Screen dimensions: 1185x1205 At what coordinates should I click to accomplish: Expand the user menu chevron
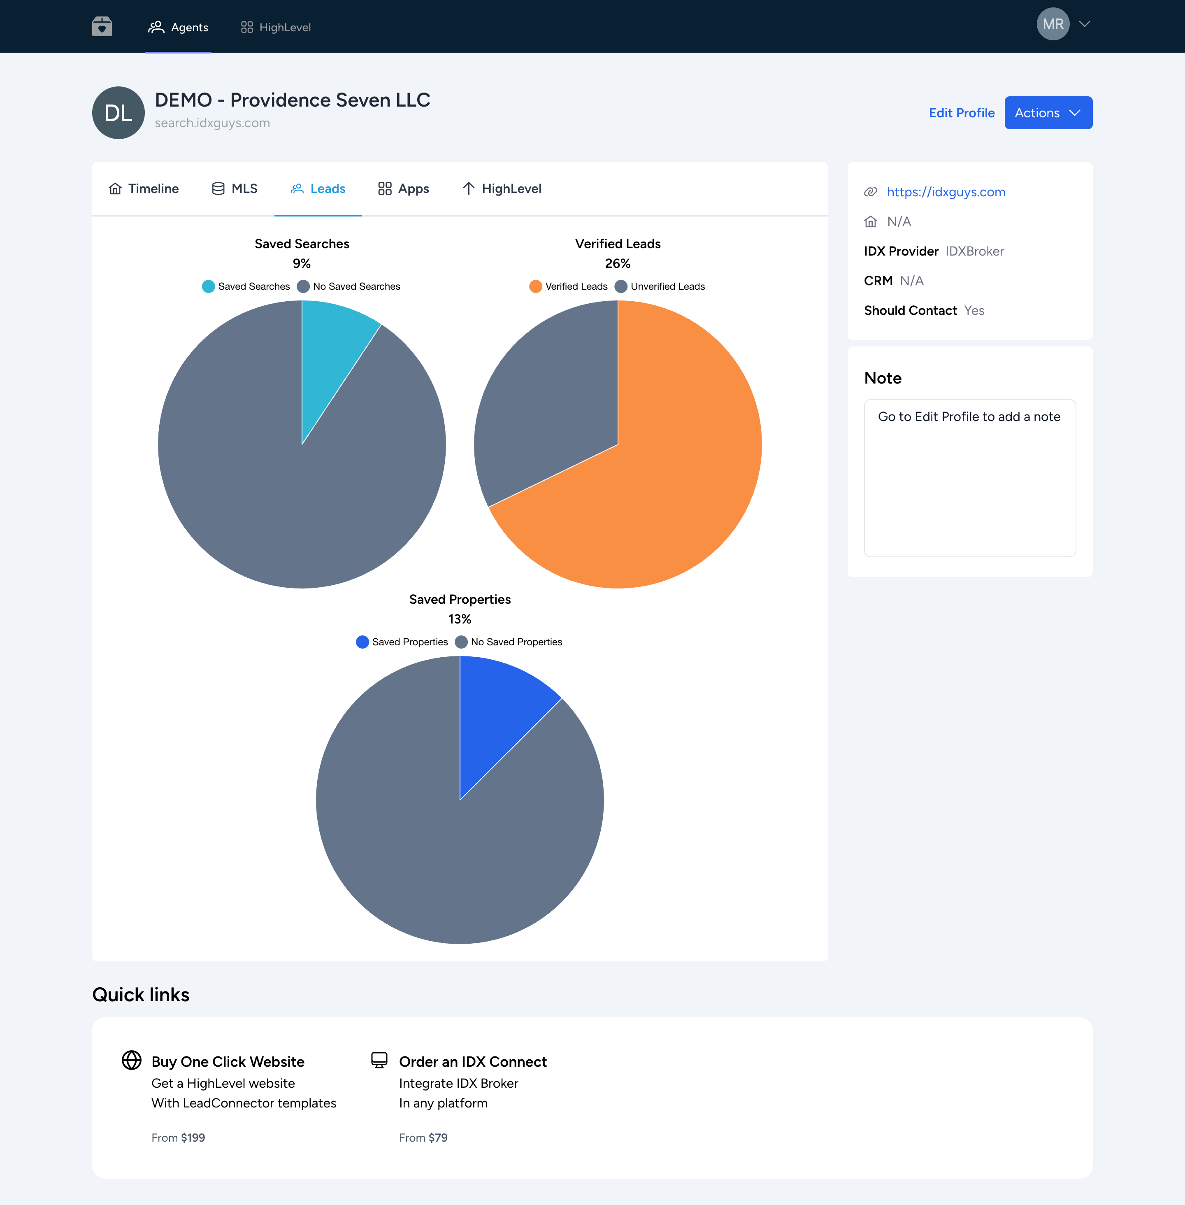click(1085, 24)
